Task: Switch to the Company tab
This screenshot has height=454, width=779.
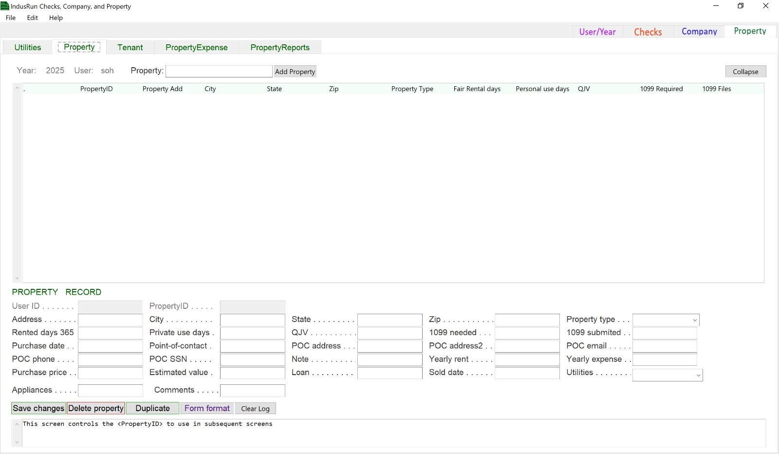Action: coord(699,32)
